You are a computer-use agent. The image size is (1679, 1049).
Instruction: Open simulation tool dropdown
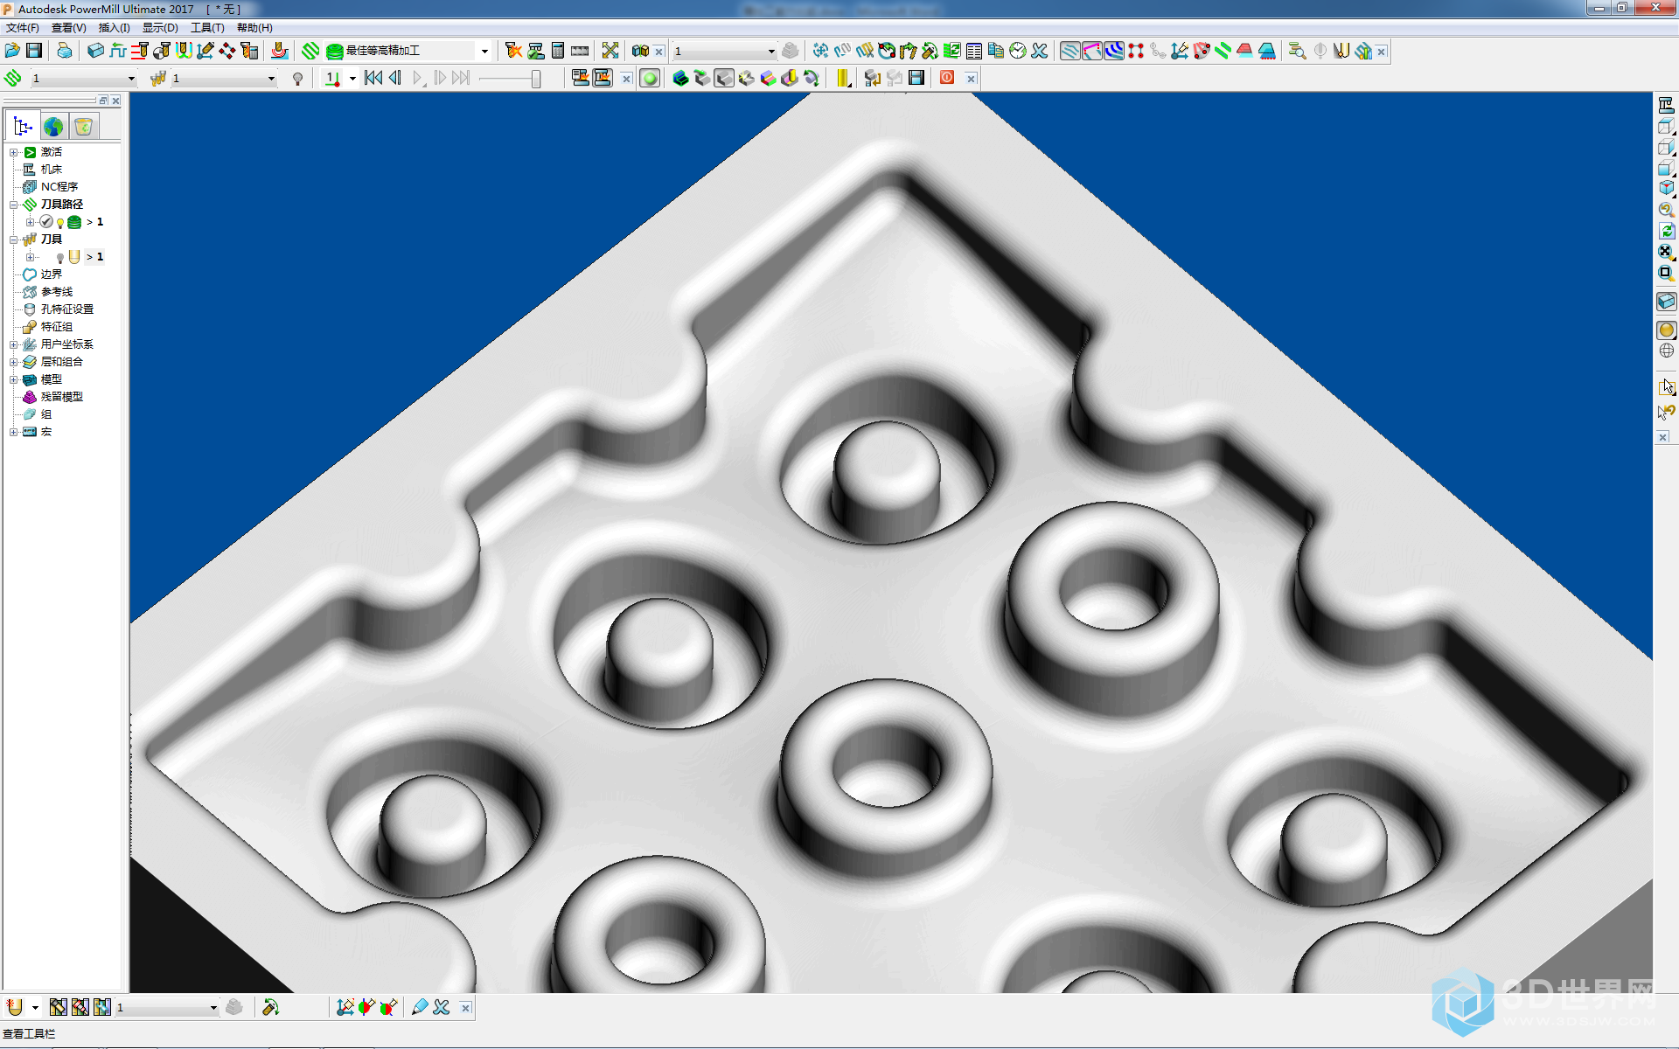coord(271,79)
